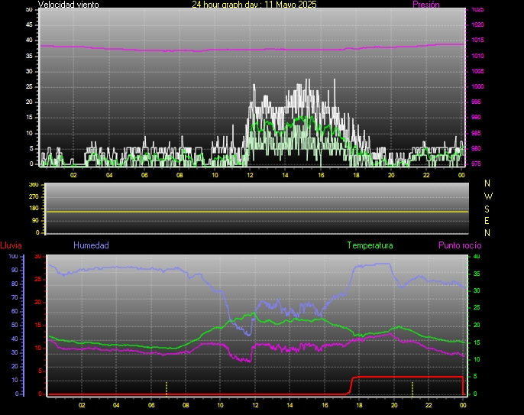This screenshot has width=524, height=415.
Task: Click the red 25 rain axis value
Action: click(x=37, y=279)
